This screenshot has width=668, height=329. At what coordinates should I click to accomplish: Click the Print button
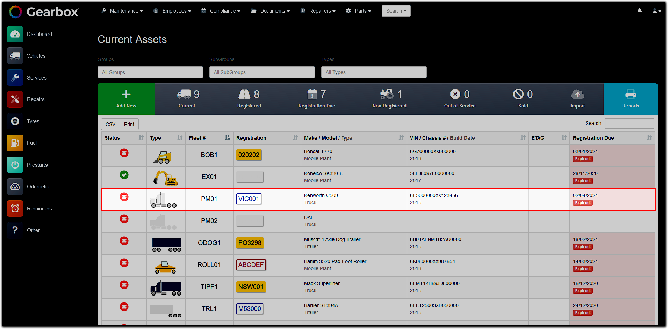click(x=129, y=124)
